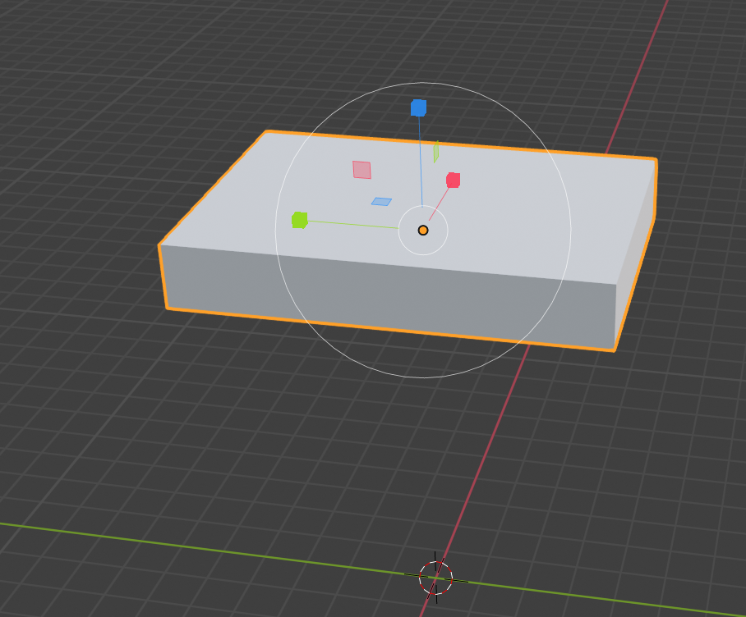
Task: Click the 3D cursor on the grid
Action: (435, 578)
